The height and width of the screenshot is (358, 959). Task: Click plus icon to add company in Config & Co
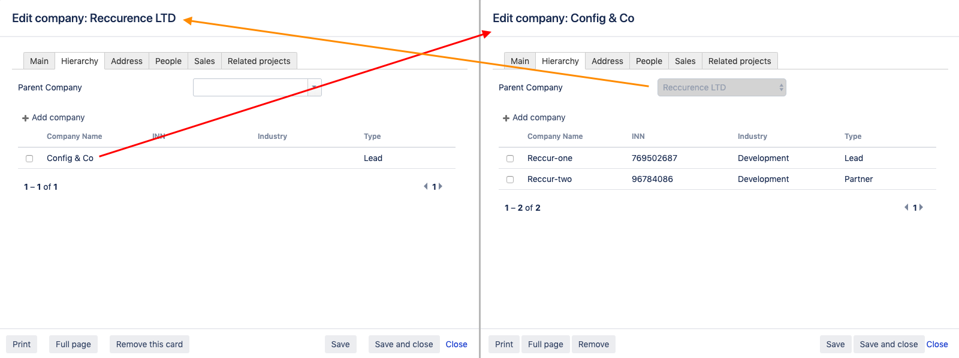[506, 118]
